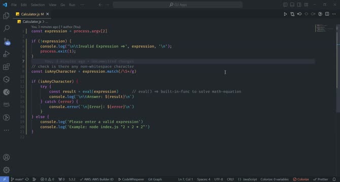Split the editor to the right
The width and height of the screenshot is (340, 182).
327,14
